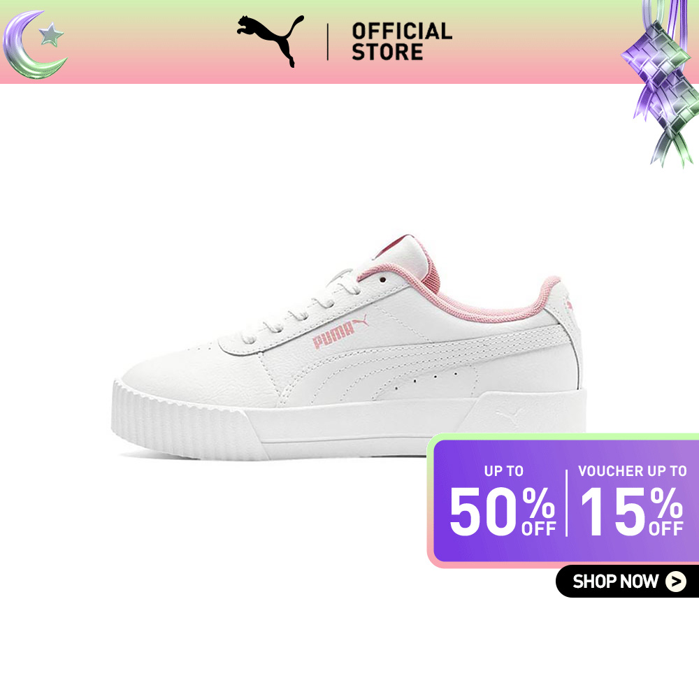
Task: Click the crescent moon and star icon
Action: tap(35, 45)
